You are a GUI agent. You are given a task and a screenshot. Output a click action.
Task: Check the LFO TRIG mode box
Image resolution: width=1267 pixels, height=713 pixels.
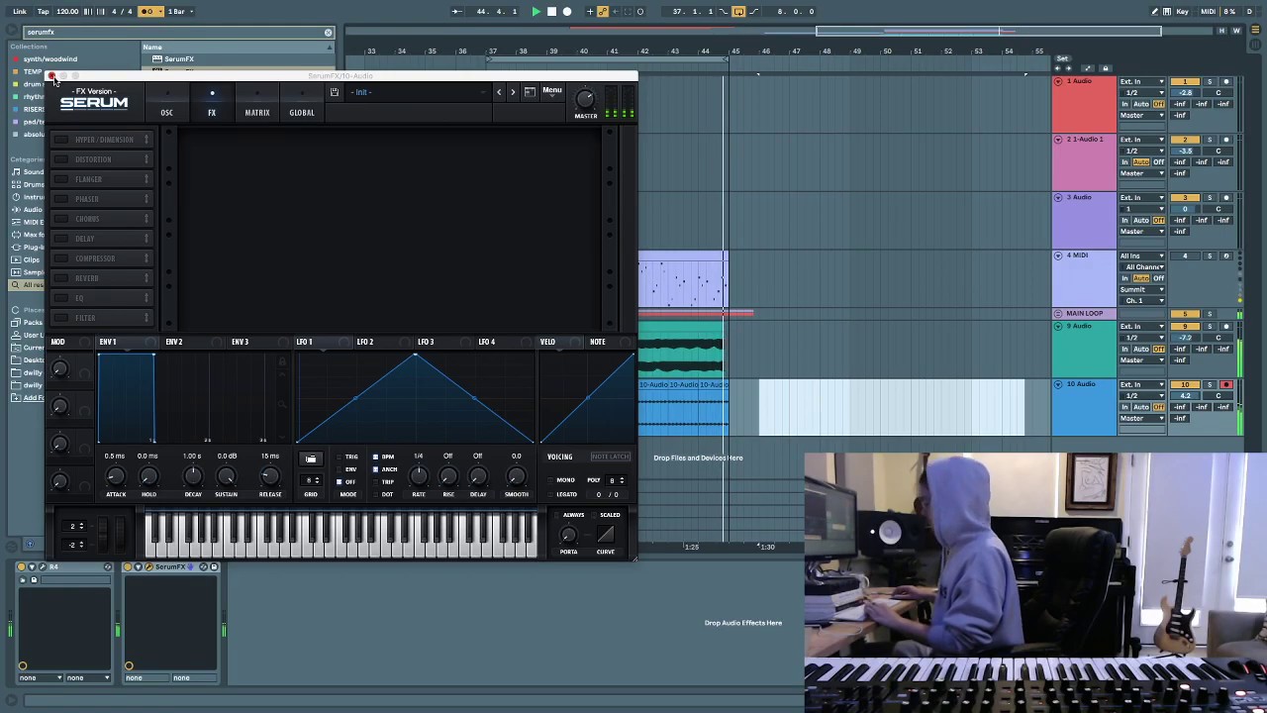[340, 458]
